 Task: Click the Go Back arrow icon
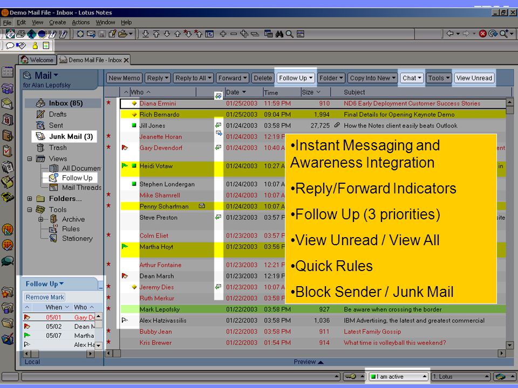[450, 33]
